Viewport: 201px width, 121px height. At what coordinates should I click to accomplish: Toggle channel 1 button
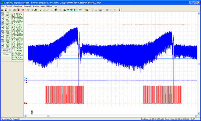2,14
